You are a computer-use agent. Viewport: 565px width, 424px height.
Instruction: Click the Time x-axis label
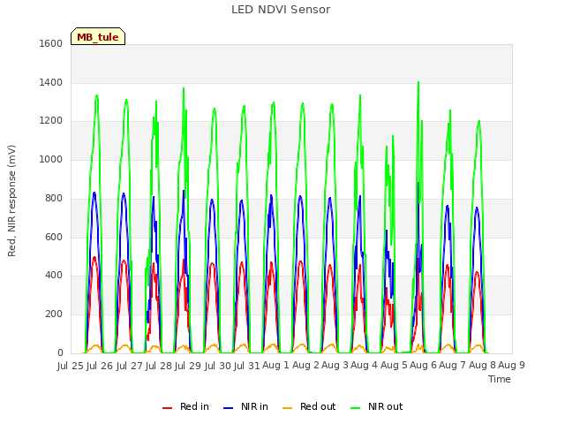click(x=500, y=379)
